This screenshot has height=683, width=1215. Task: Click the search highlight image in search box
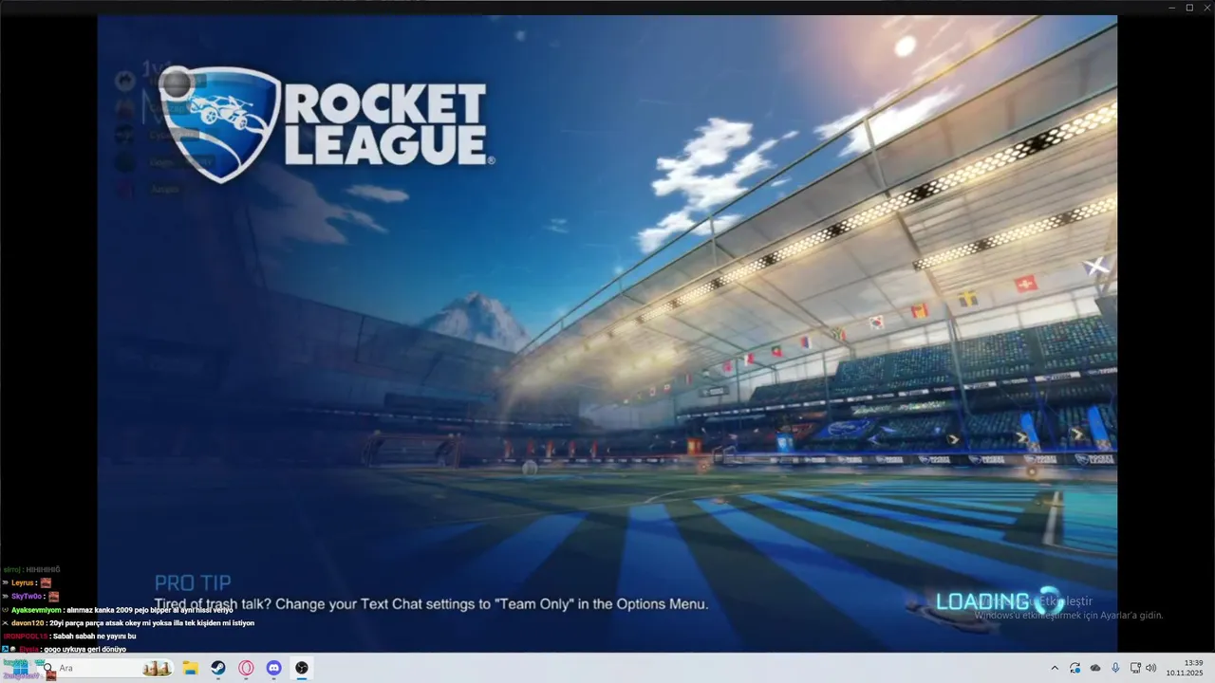point(156,668)
